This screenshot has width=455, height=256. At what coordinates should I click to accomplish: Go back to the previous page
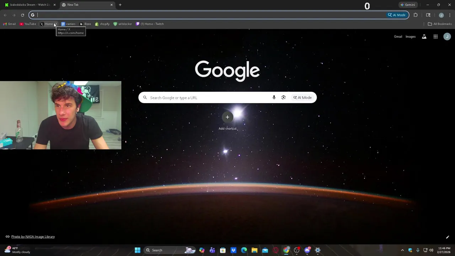[x=5, y=15]
